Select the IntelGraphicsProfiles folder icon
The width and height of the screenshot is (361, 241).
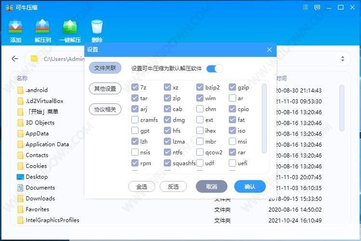click(x=21, y=220)
